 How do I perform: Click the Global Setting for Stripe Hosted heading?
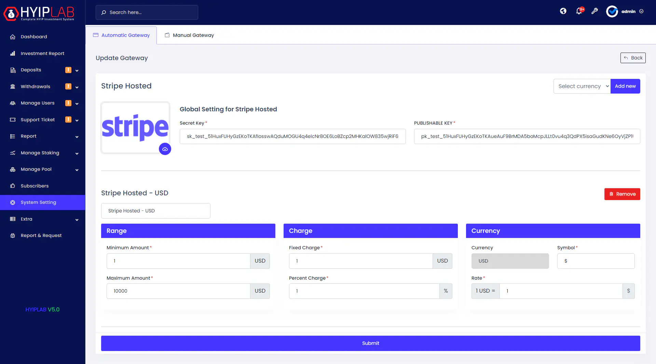pyautogui.click(x=228, y=109)
